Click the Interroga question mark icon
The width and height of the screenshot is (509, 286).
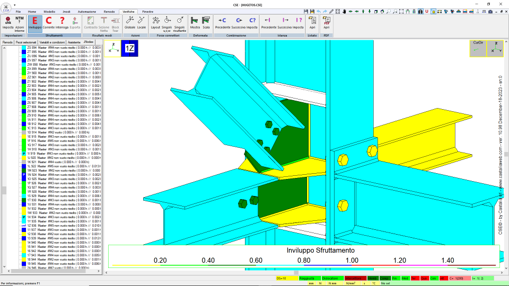[62, 23]
